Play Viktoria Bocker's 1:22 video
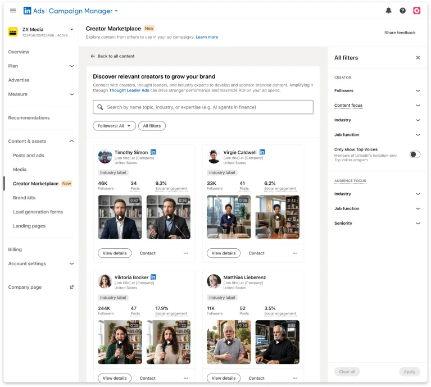Screen dimensions: 431x387 (169, 342)
